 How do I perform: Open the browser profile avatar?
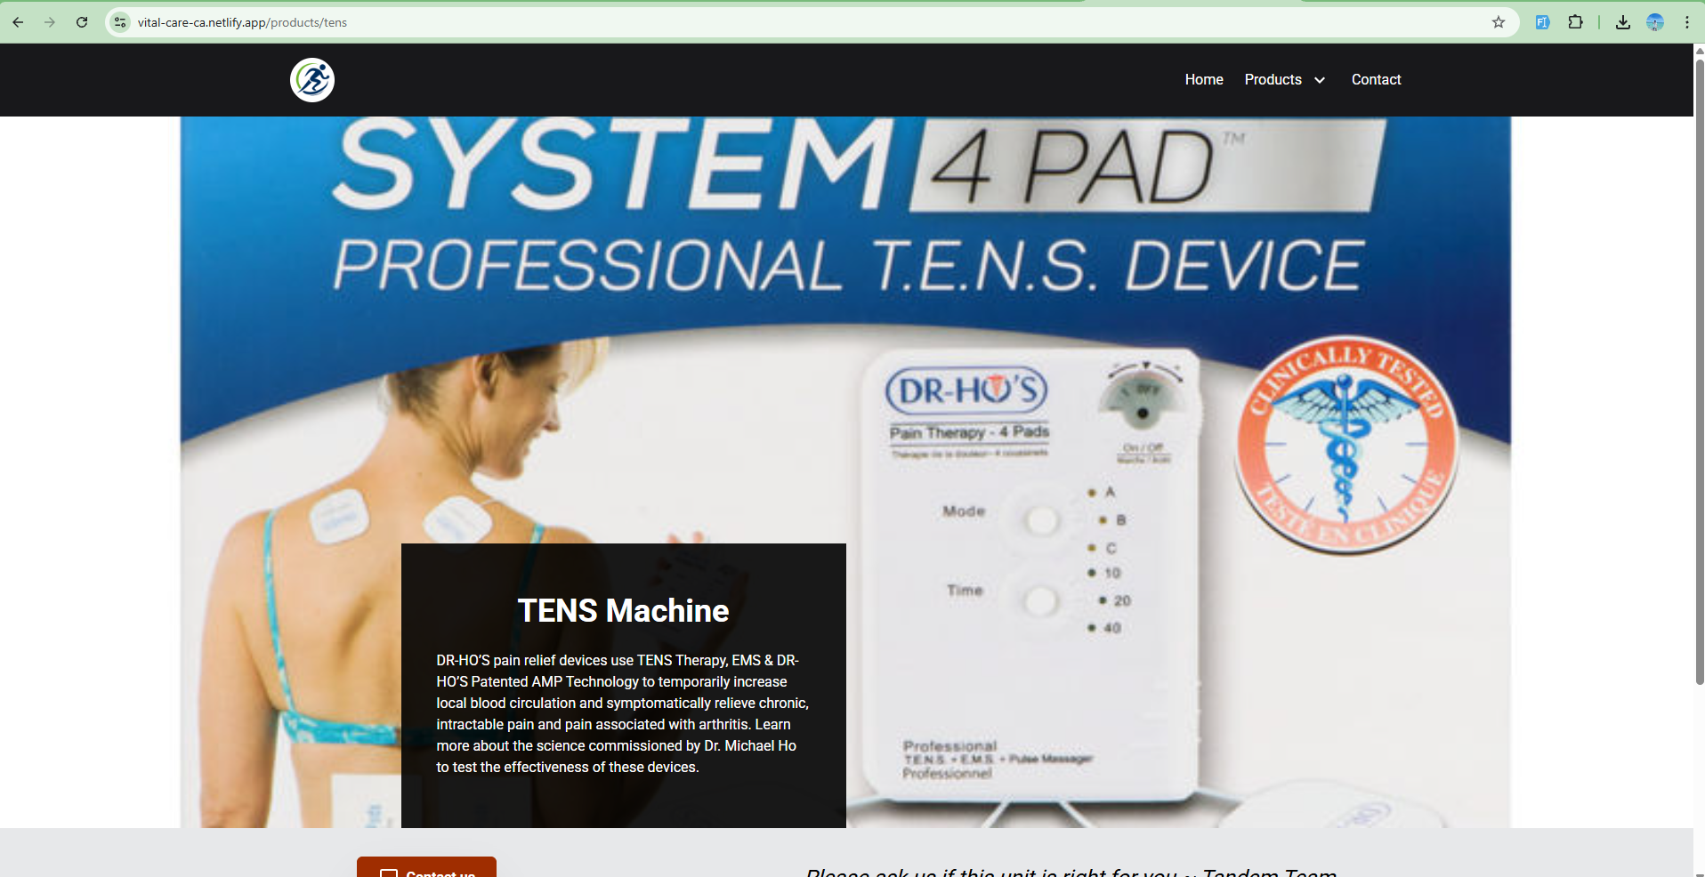click(x=1655, y=22)
